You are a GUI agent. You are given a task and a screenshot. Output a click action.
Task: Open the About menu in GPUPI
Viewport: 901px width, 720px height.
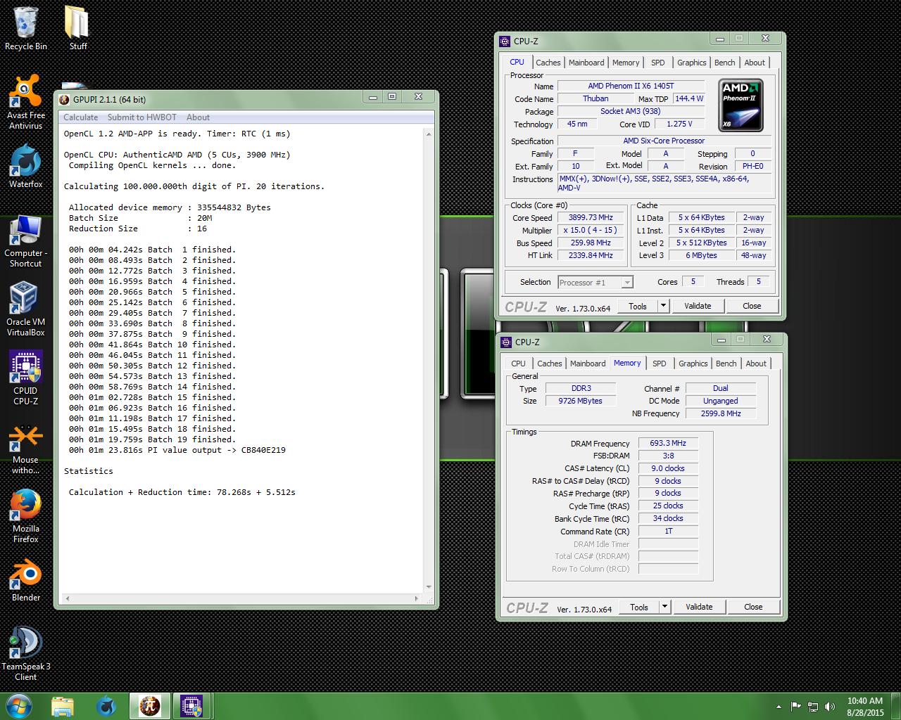click(198, 117)
